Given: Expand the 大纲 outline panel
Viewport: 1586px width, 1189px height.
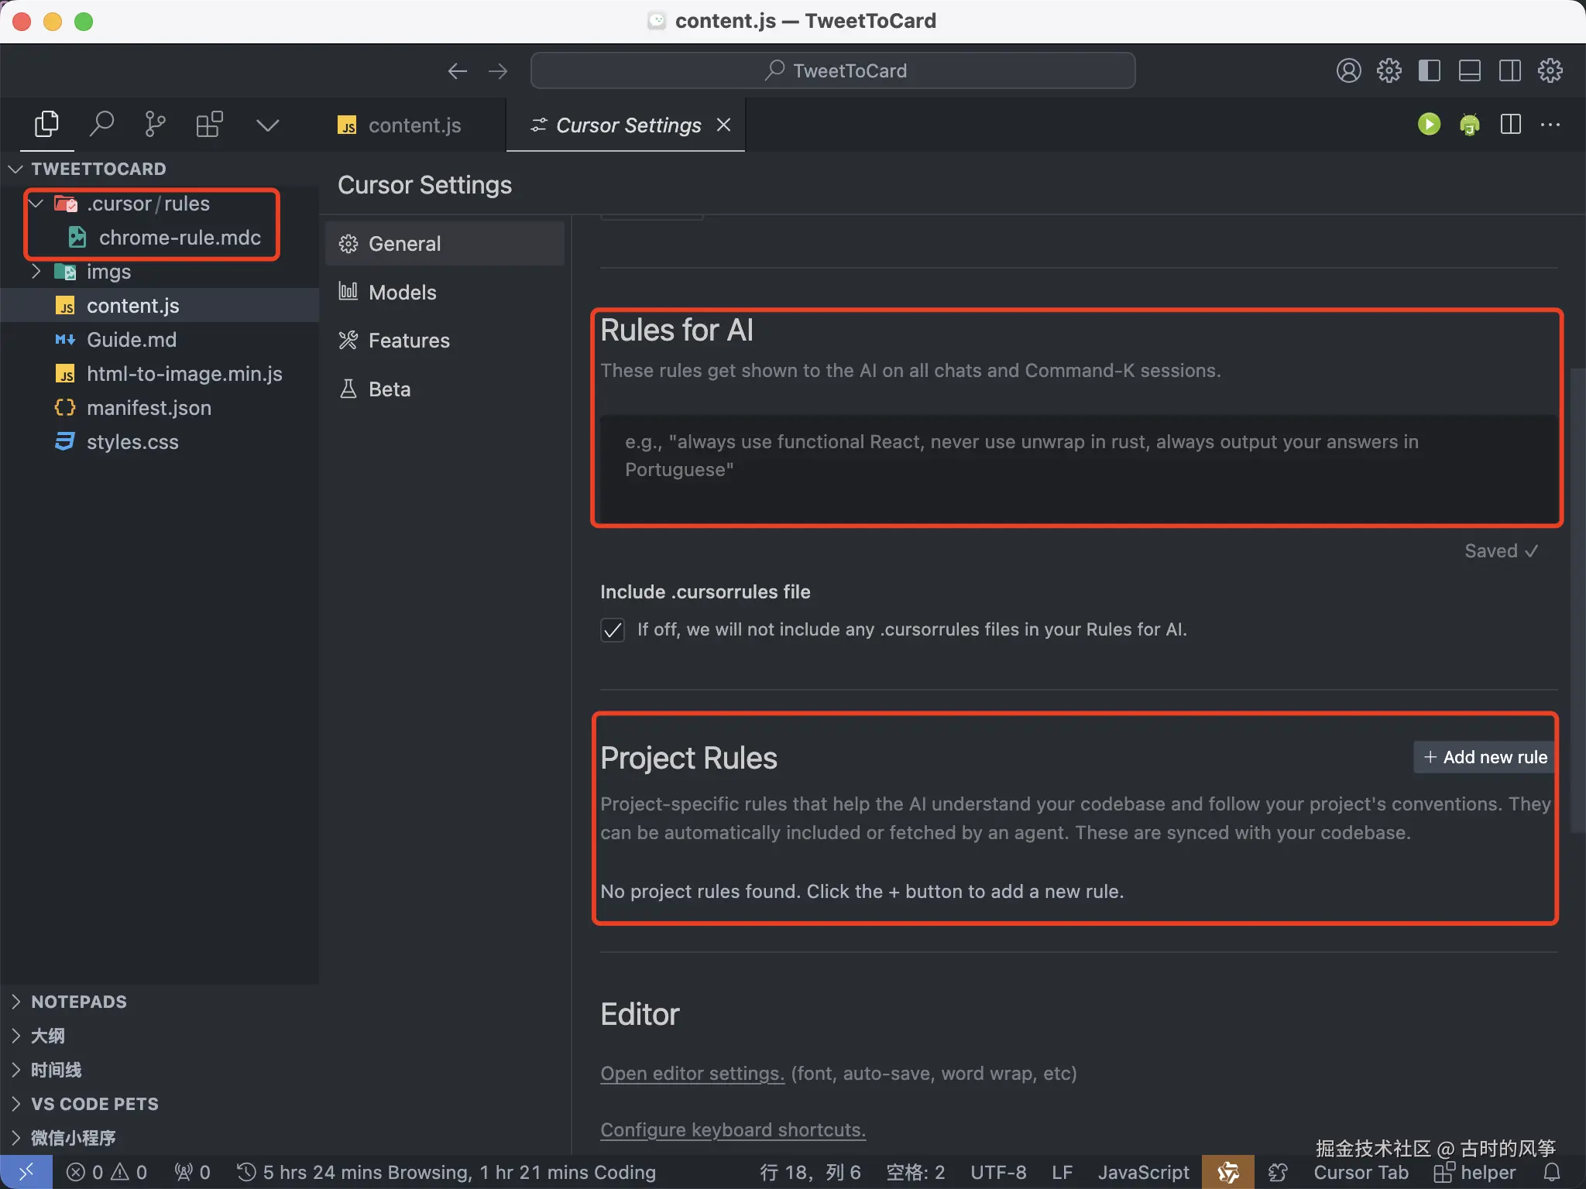Looking at the screenshot, I should point(160,1036).
